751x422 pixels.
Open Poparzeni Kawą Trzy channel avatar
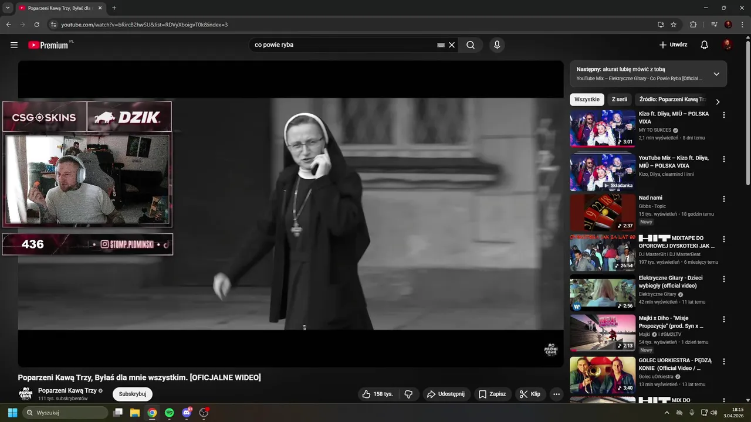[25, 394]
